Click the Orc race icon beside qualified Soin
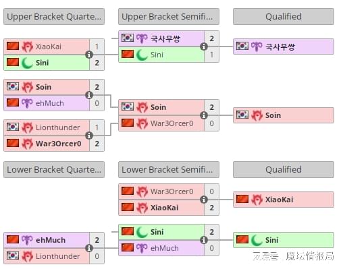The height and width of the screenshot is (269, 343). [x=257, y=115]
